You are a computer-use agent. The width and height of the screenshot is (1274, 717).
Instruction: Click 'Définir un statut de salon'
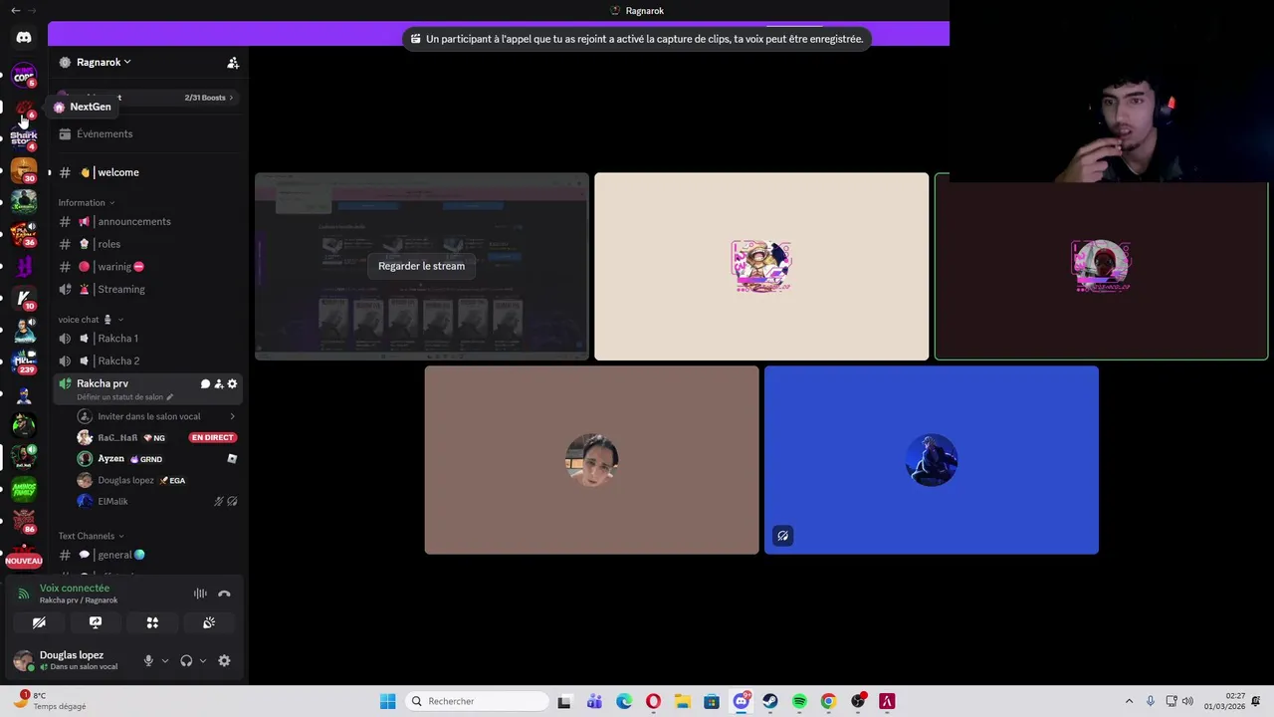(124, 397)
